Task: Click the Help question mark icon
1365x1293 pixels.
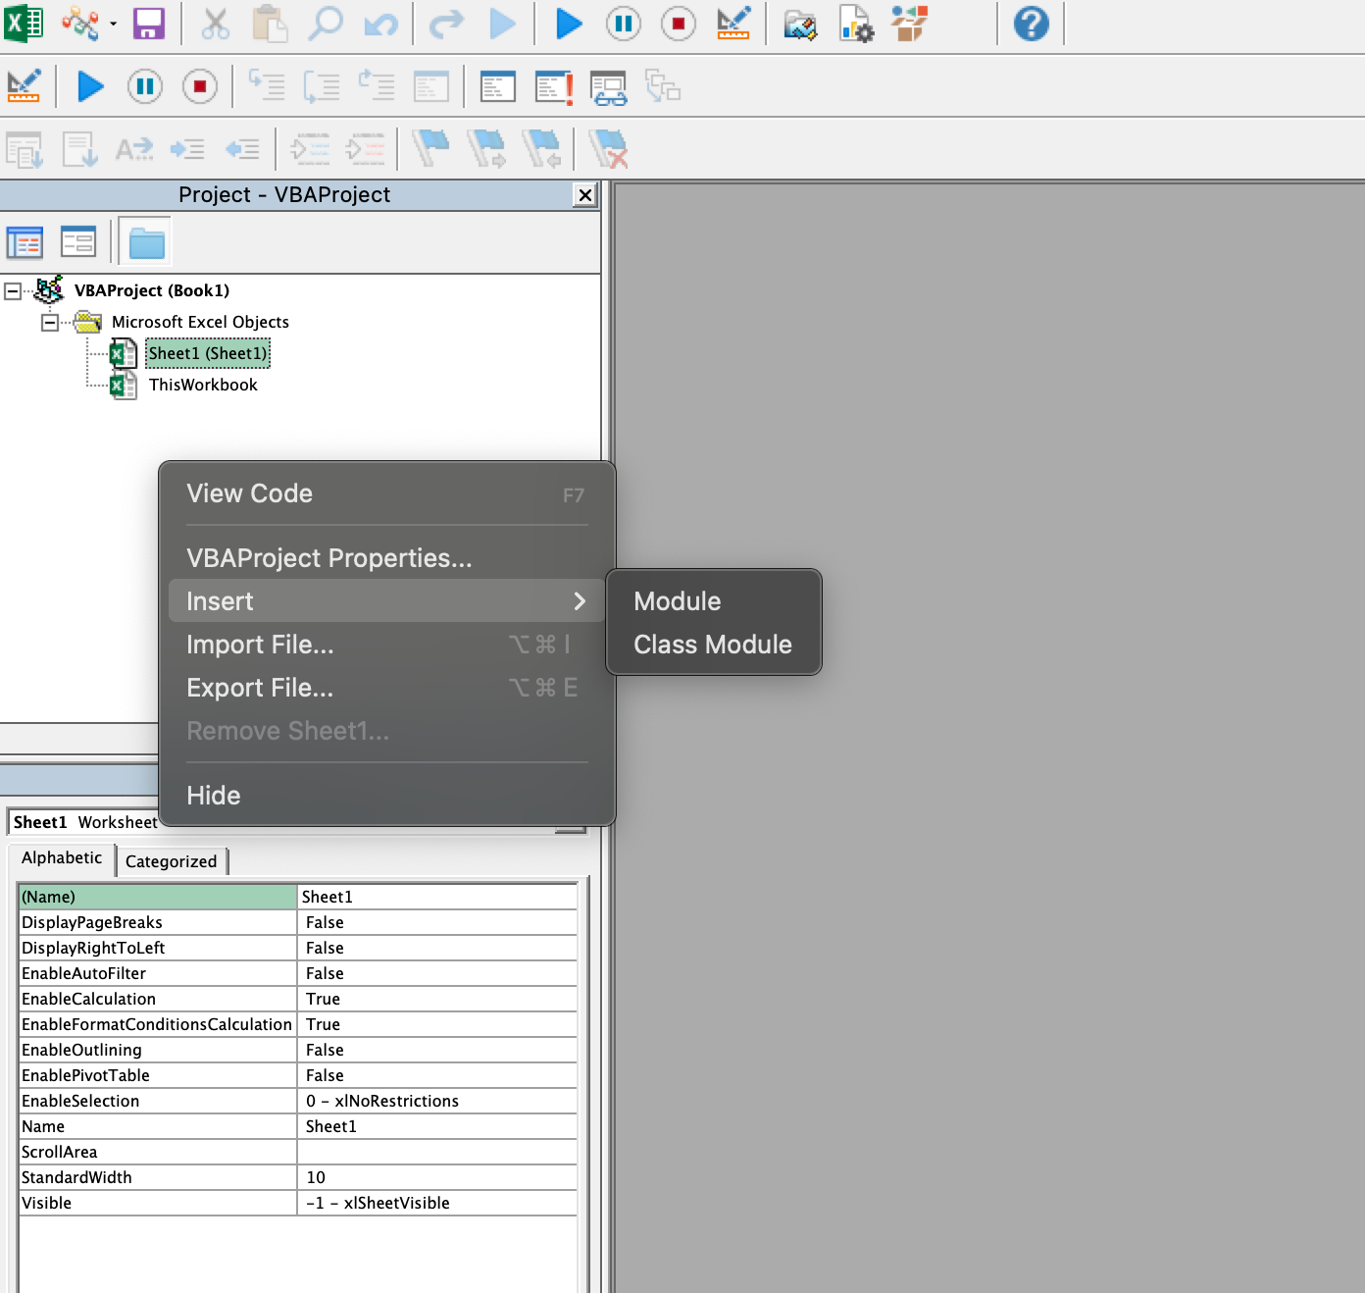Action: coord(1031,24)
